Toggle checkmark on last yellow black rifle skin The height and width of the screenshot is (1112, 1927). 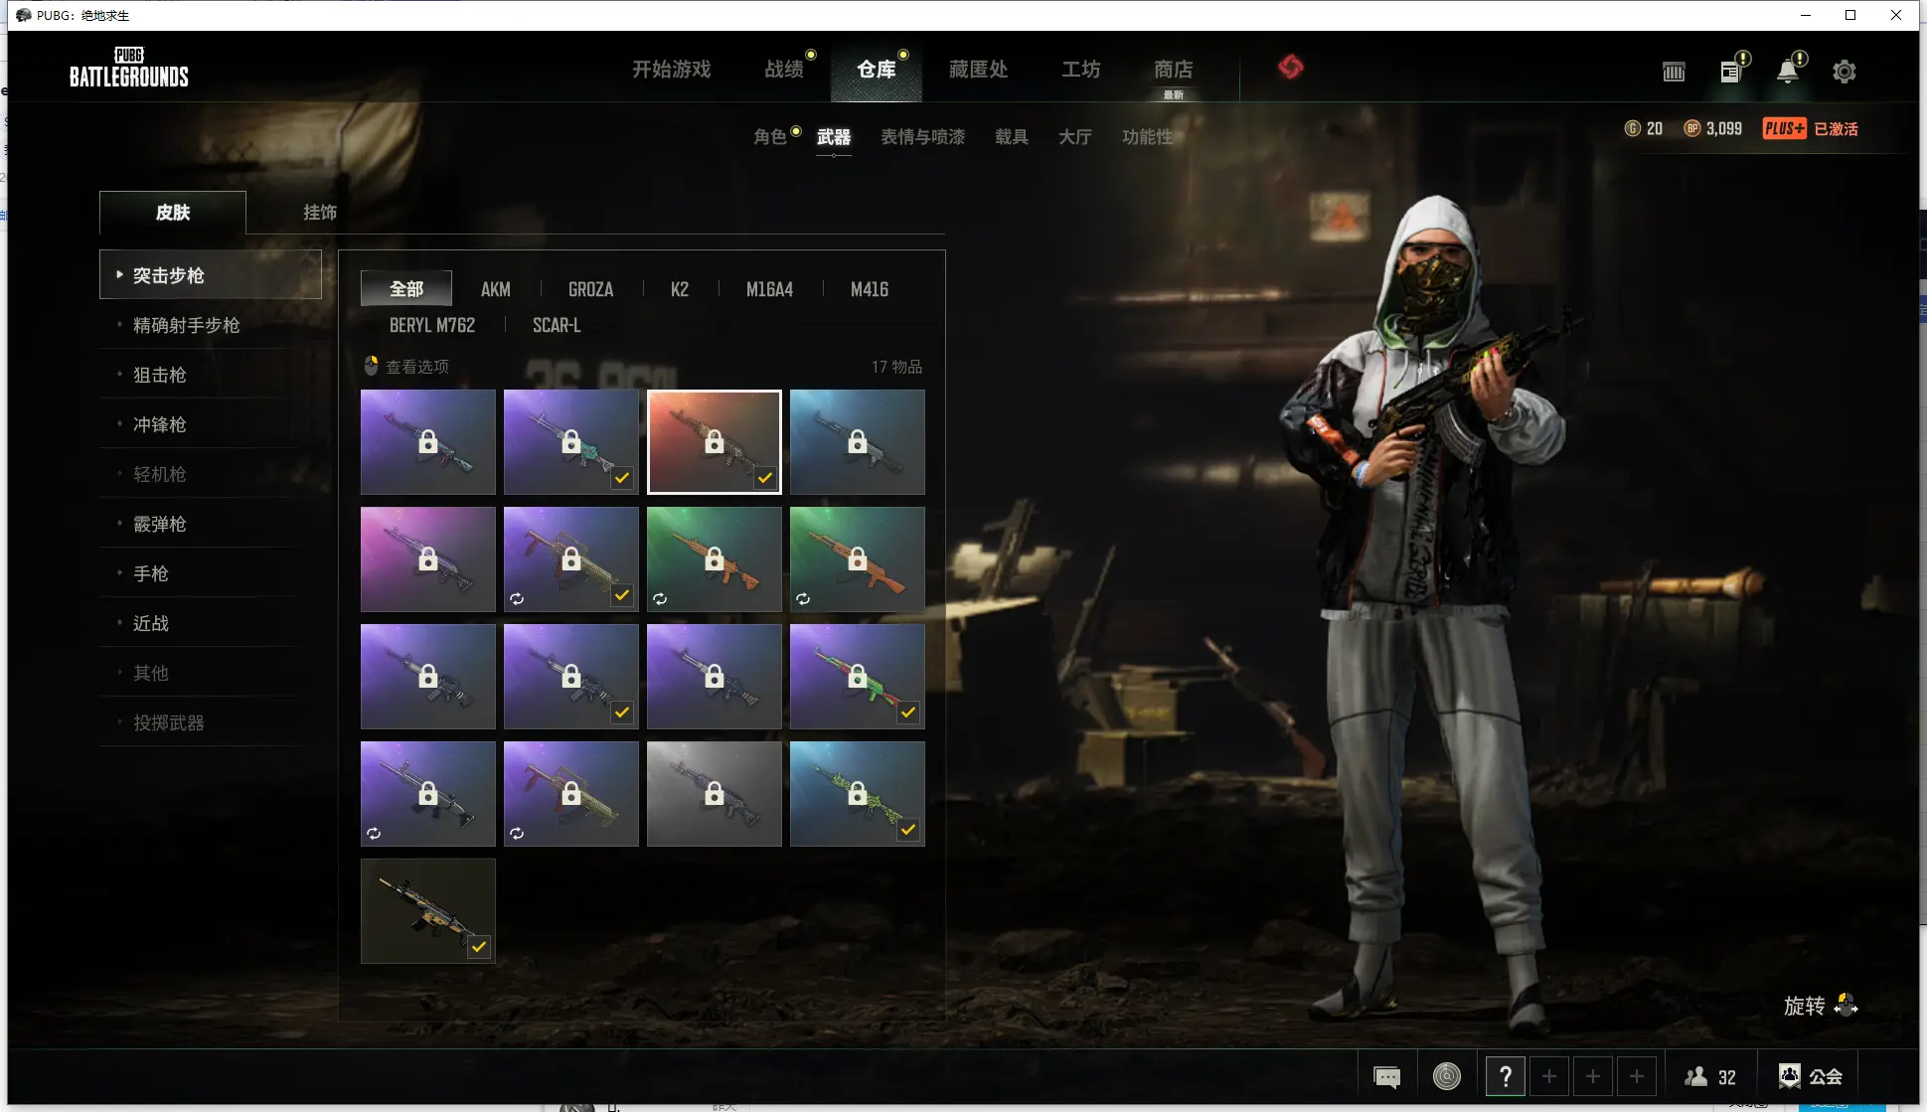tap(479, 947)
